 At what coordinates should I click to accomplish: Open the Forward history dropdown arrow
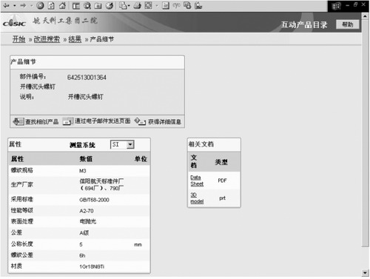[x=31, y=5]
